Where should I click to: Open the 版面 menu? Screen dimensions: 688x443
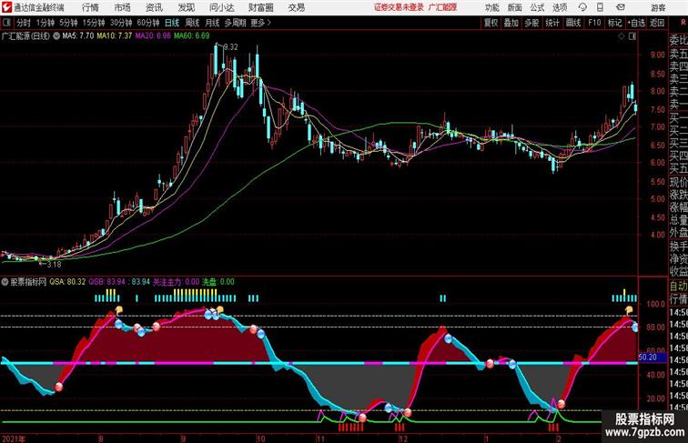515,7
